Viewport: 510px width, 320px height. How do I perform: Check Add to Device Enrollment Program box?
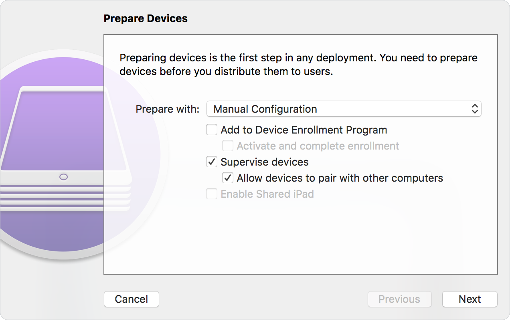click(211, 130)
